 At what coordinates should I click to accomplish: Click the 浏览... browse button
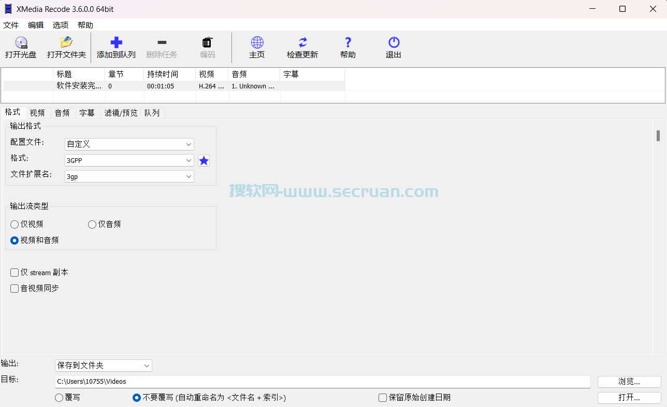tap(629, 382)
